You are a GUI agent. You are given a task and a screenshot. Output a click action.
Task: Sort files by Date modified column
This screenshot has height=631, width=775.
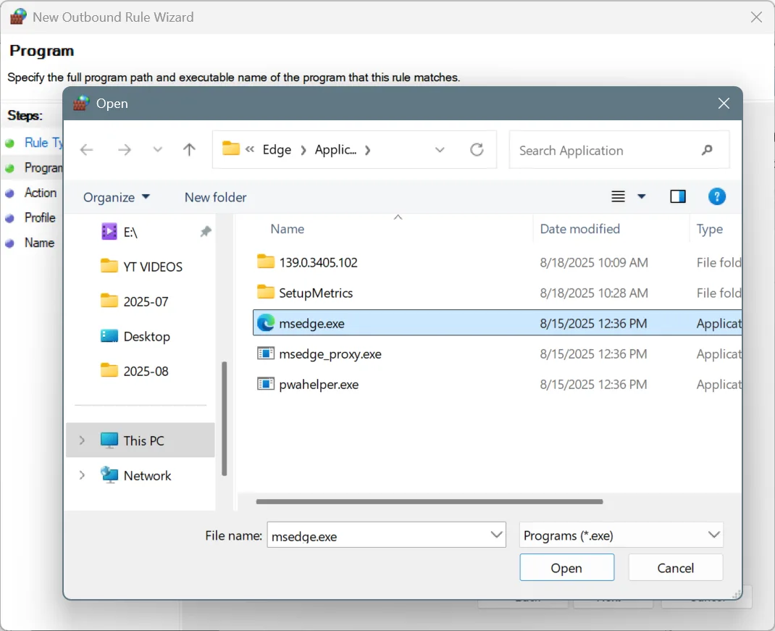[x=579, y=229]
